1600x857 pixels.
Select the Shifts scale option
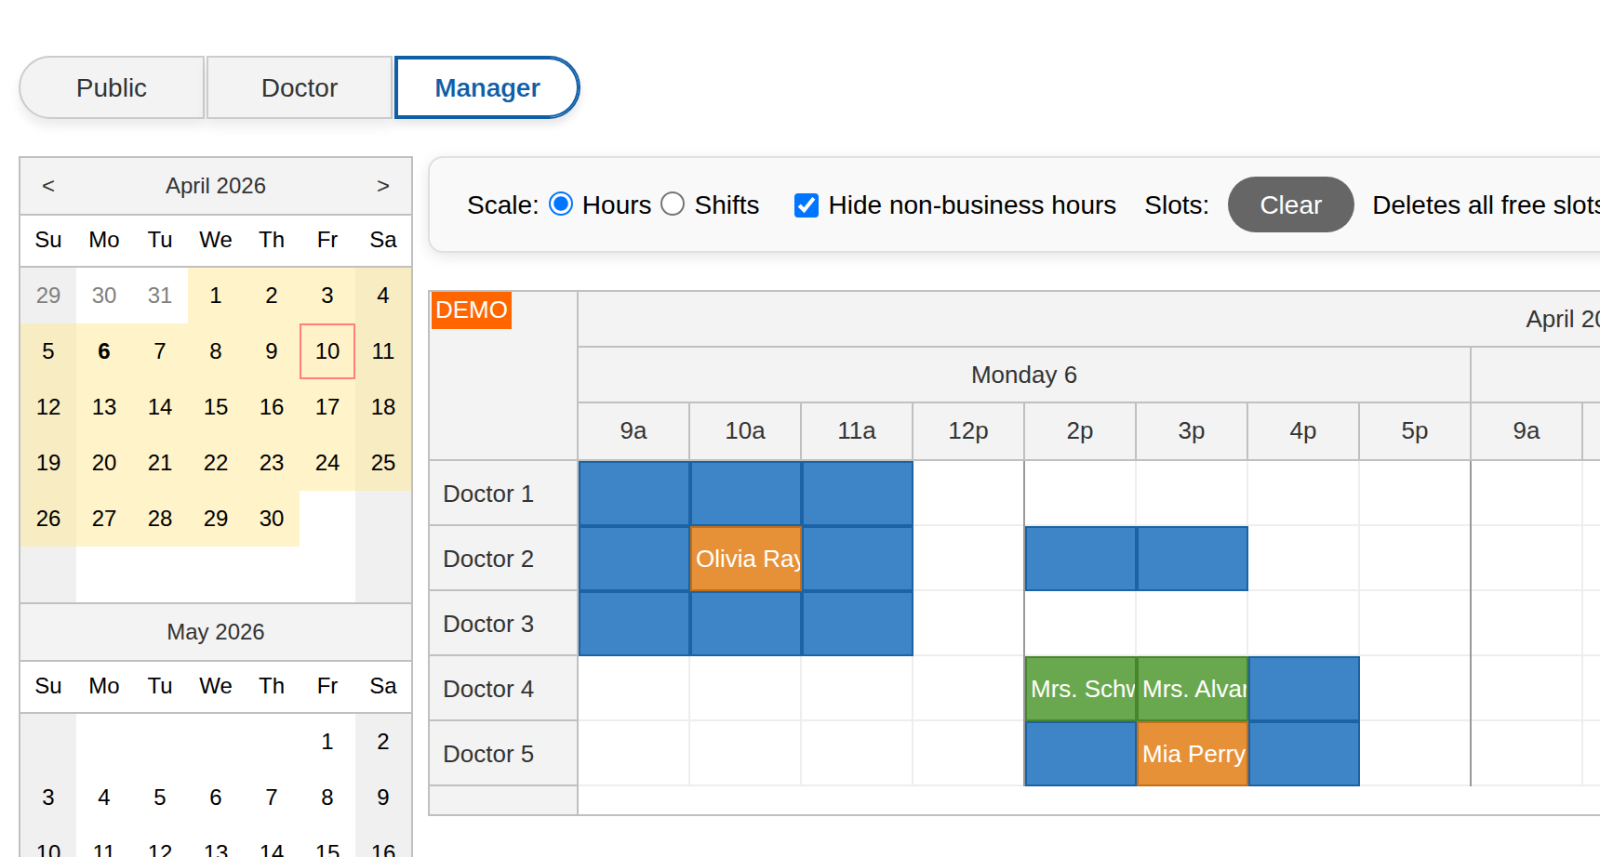click(x=673, y=204)
